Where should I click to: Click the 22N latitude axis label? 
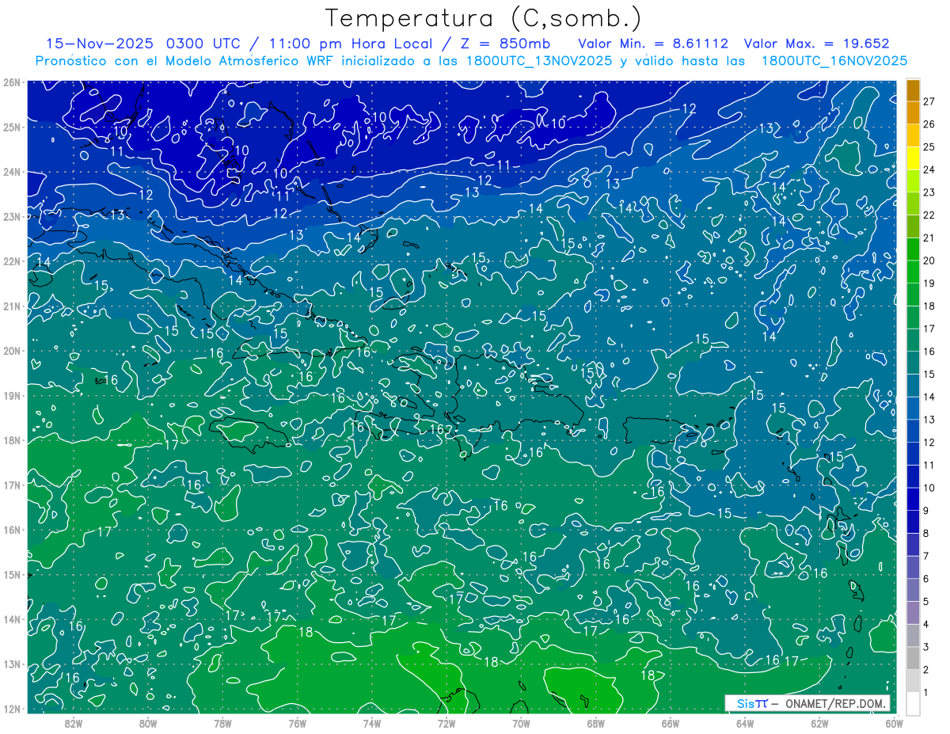tap(11, 261)
